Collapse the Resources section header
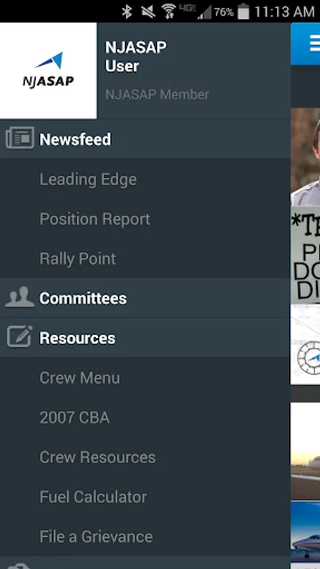Image resolution: width=320 pixels, height=569 pixels. 145,338
